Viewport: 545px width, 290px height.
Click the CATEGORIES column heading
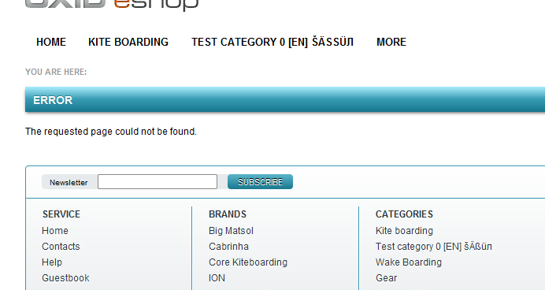coord(404,214)
